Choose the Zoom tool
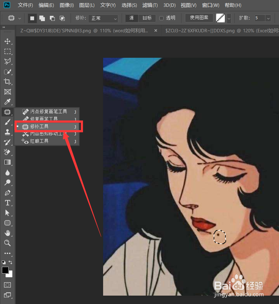 [x=7, y=243]
